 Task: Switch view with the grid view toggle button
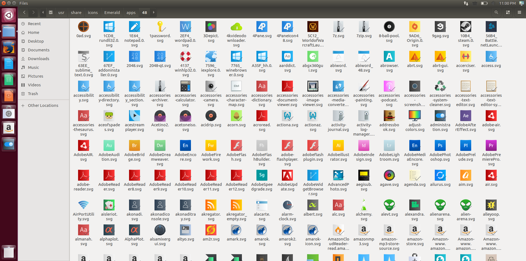[508, 12]
